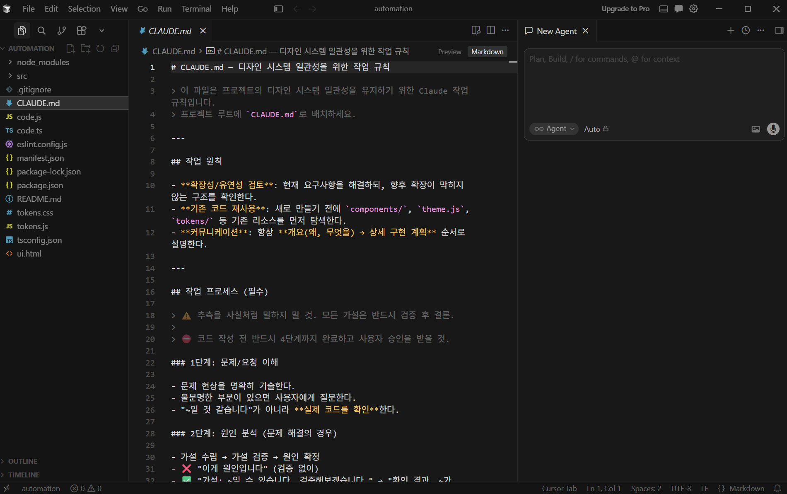Open the Terminal menu

pos(196,9)
